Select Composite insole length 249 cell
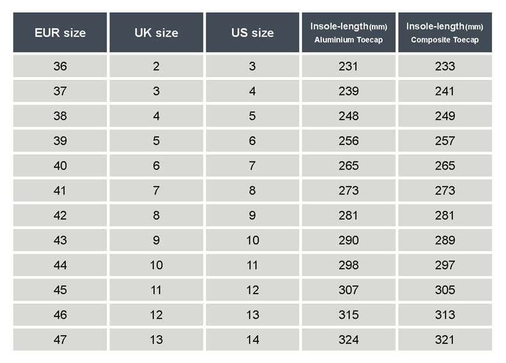506x363 pixels. click(x=445, y=116)
